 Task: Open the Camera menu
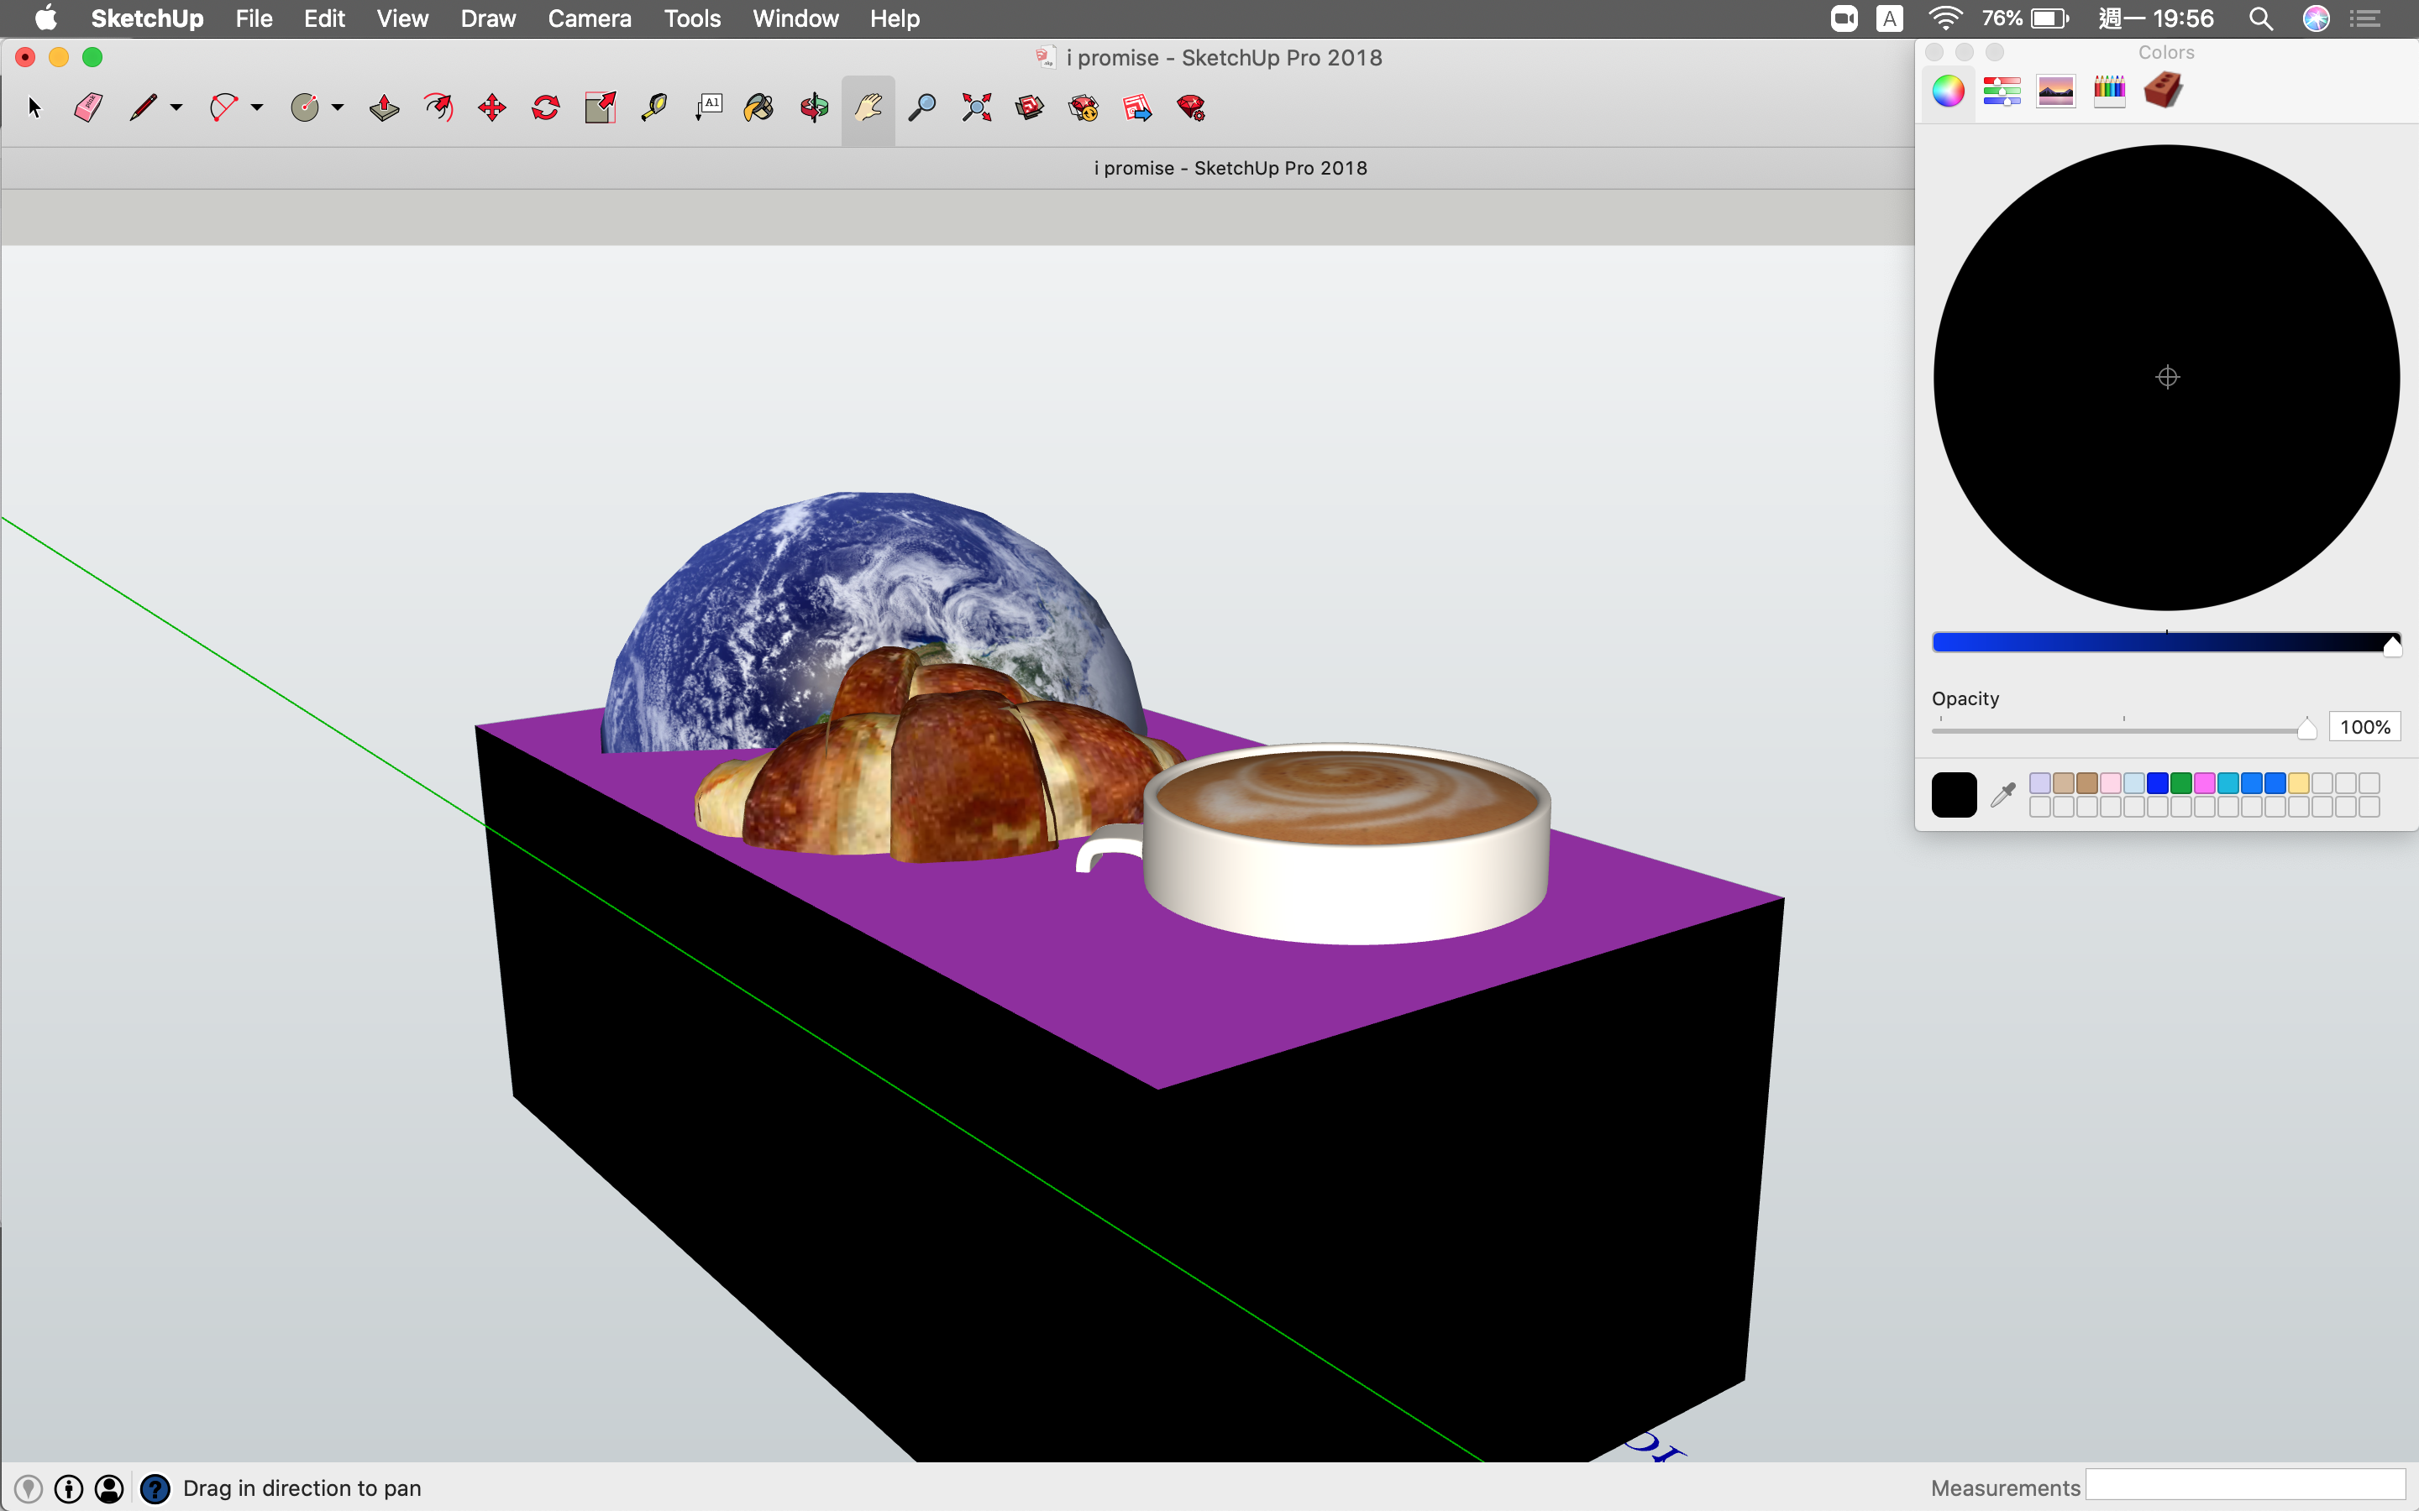click(589, 18)
